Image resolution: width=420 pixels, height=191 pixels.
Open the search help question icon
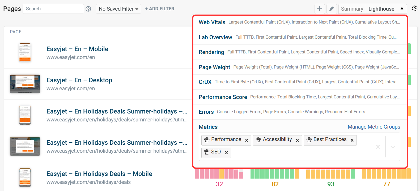click(x=88, y=9)
